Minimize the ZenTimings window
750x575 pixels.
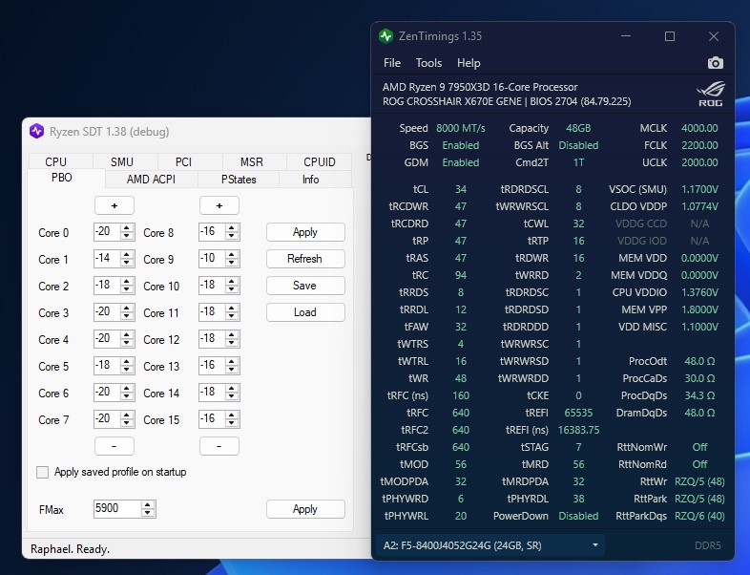coord(626,36)
